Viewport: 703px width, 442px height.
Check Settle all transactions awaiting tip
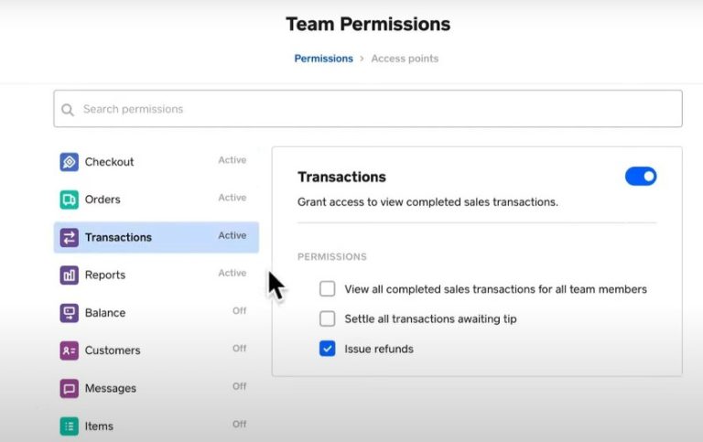tap(328, 319)
